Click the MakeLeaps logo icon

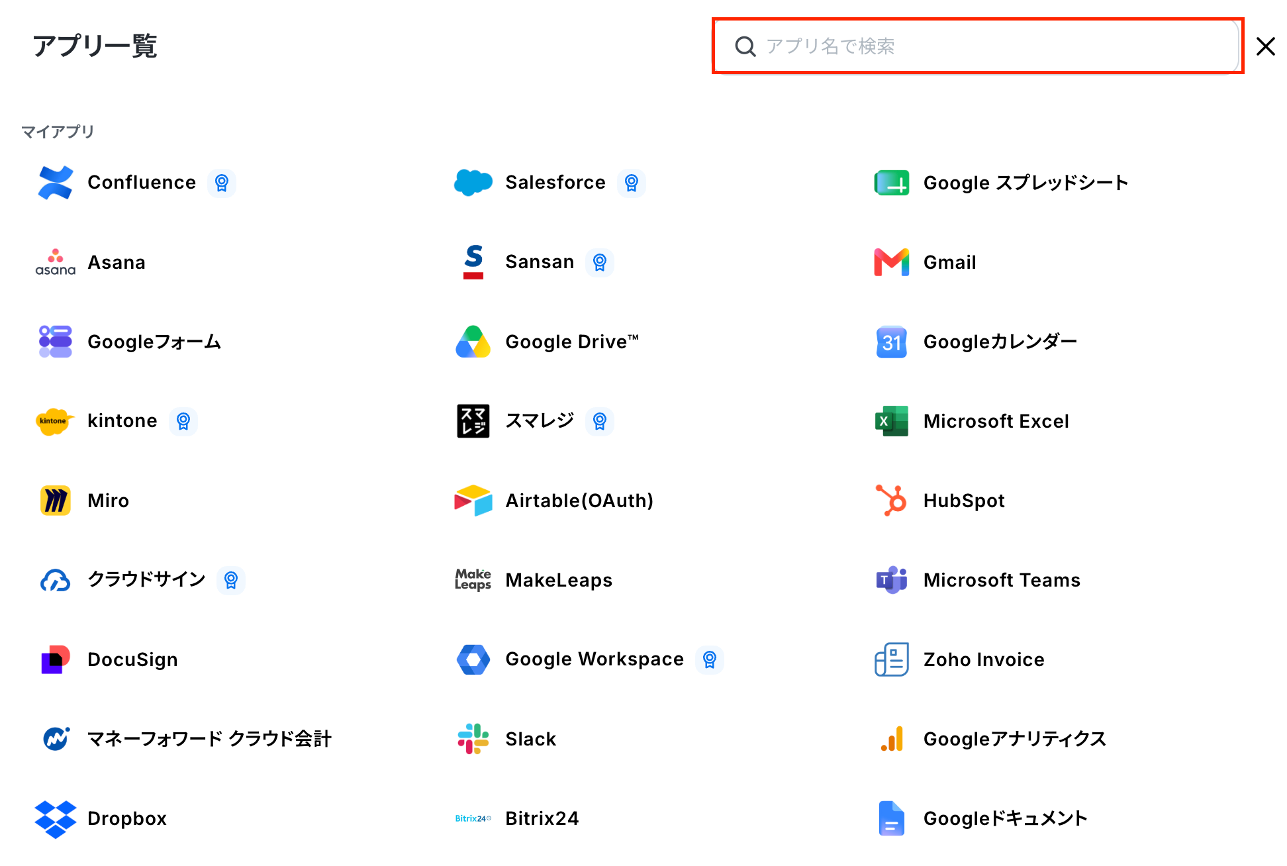pos(473,580)
